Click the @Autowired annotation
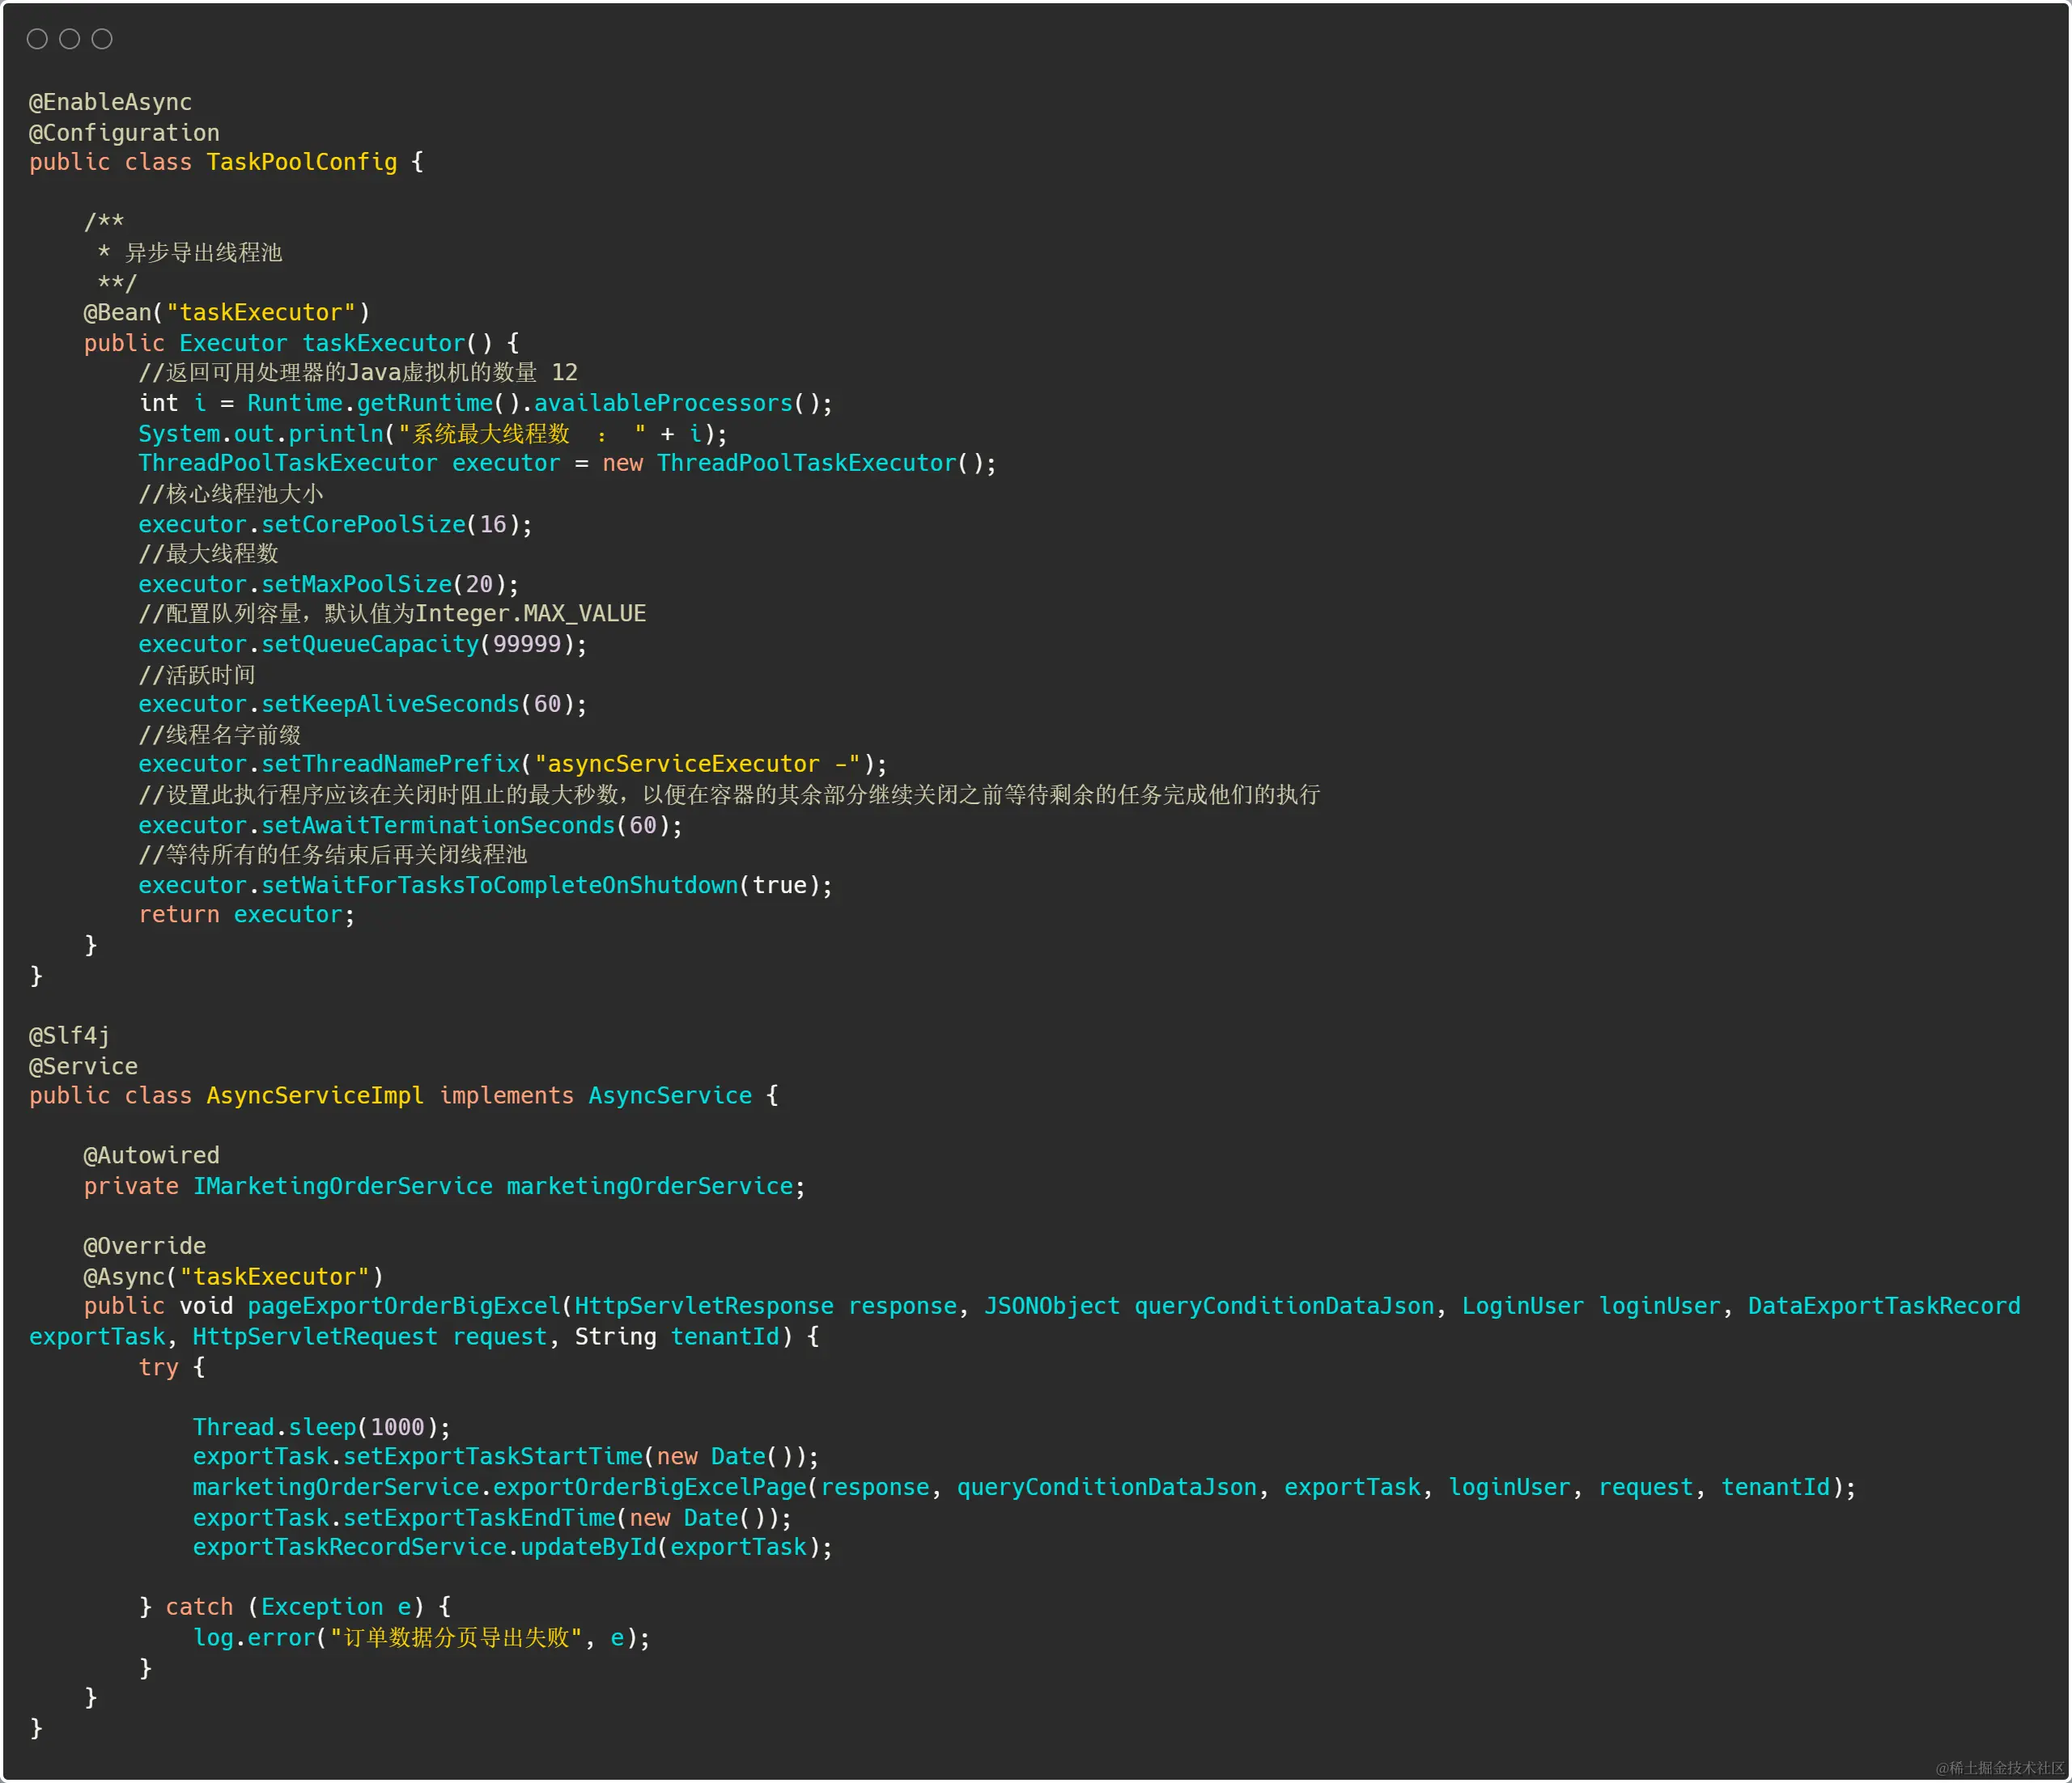 click(x=151, y=1155)
